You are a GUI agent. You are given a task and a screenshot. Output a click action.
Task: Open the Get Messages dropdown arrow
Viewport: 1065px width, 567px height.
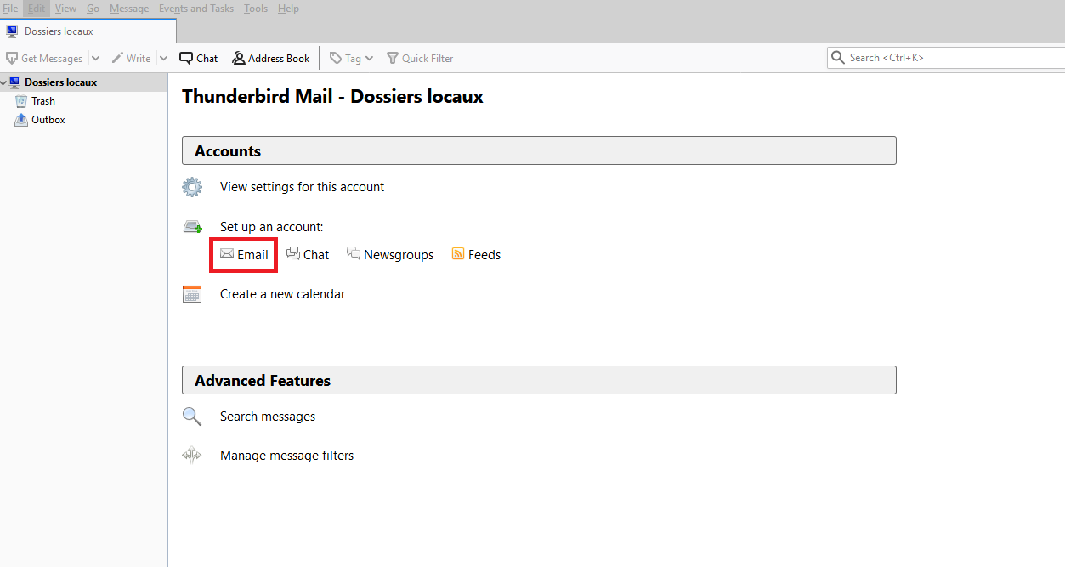pos(95,59)
